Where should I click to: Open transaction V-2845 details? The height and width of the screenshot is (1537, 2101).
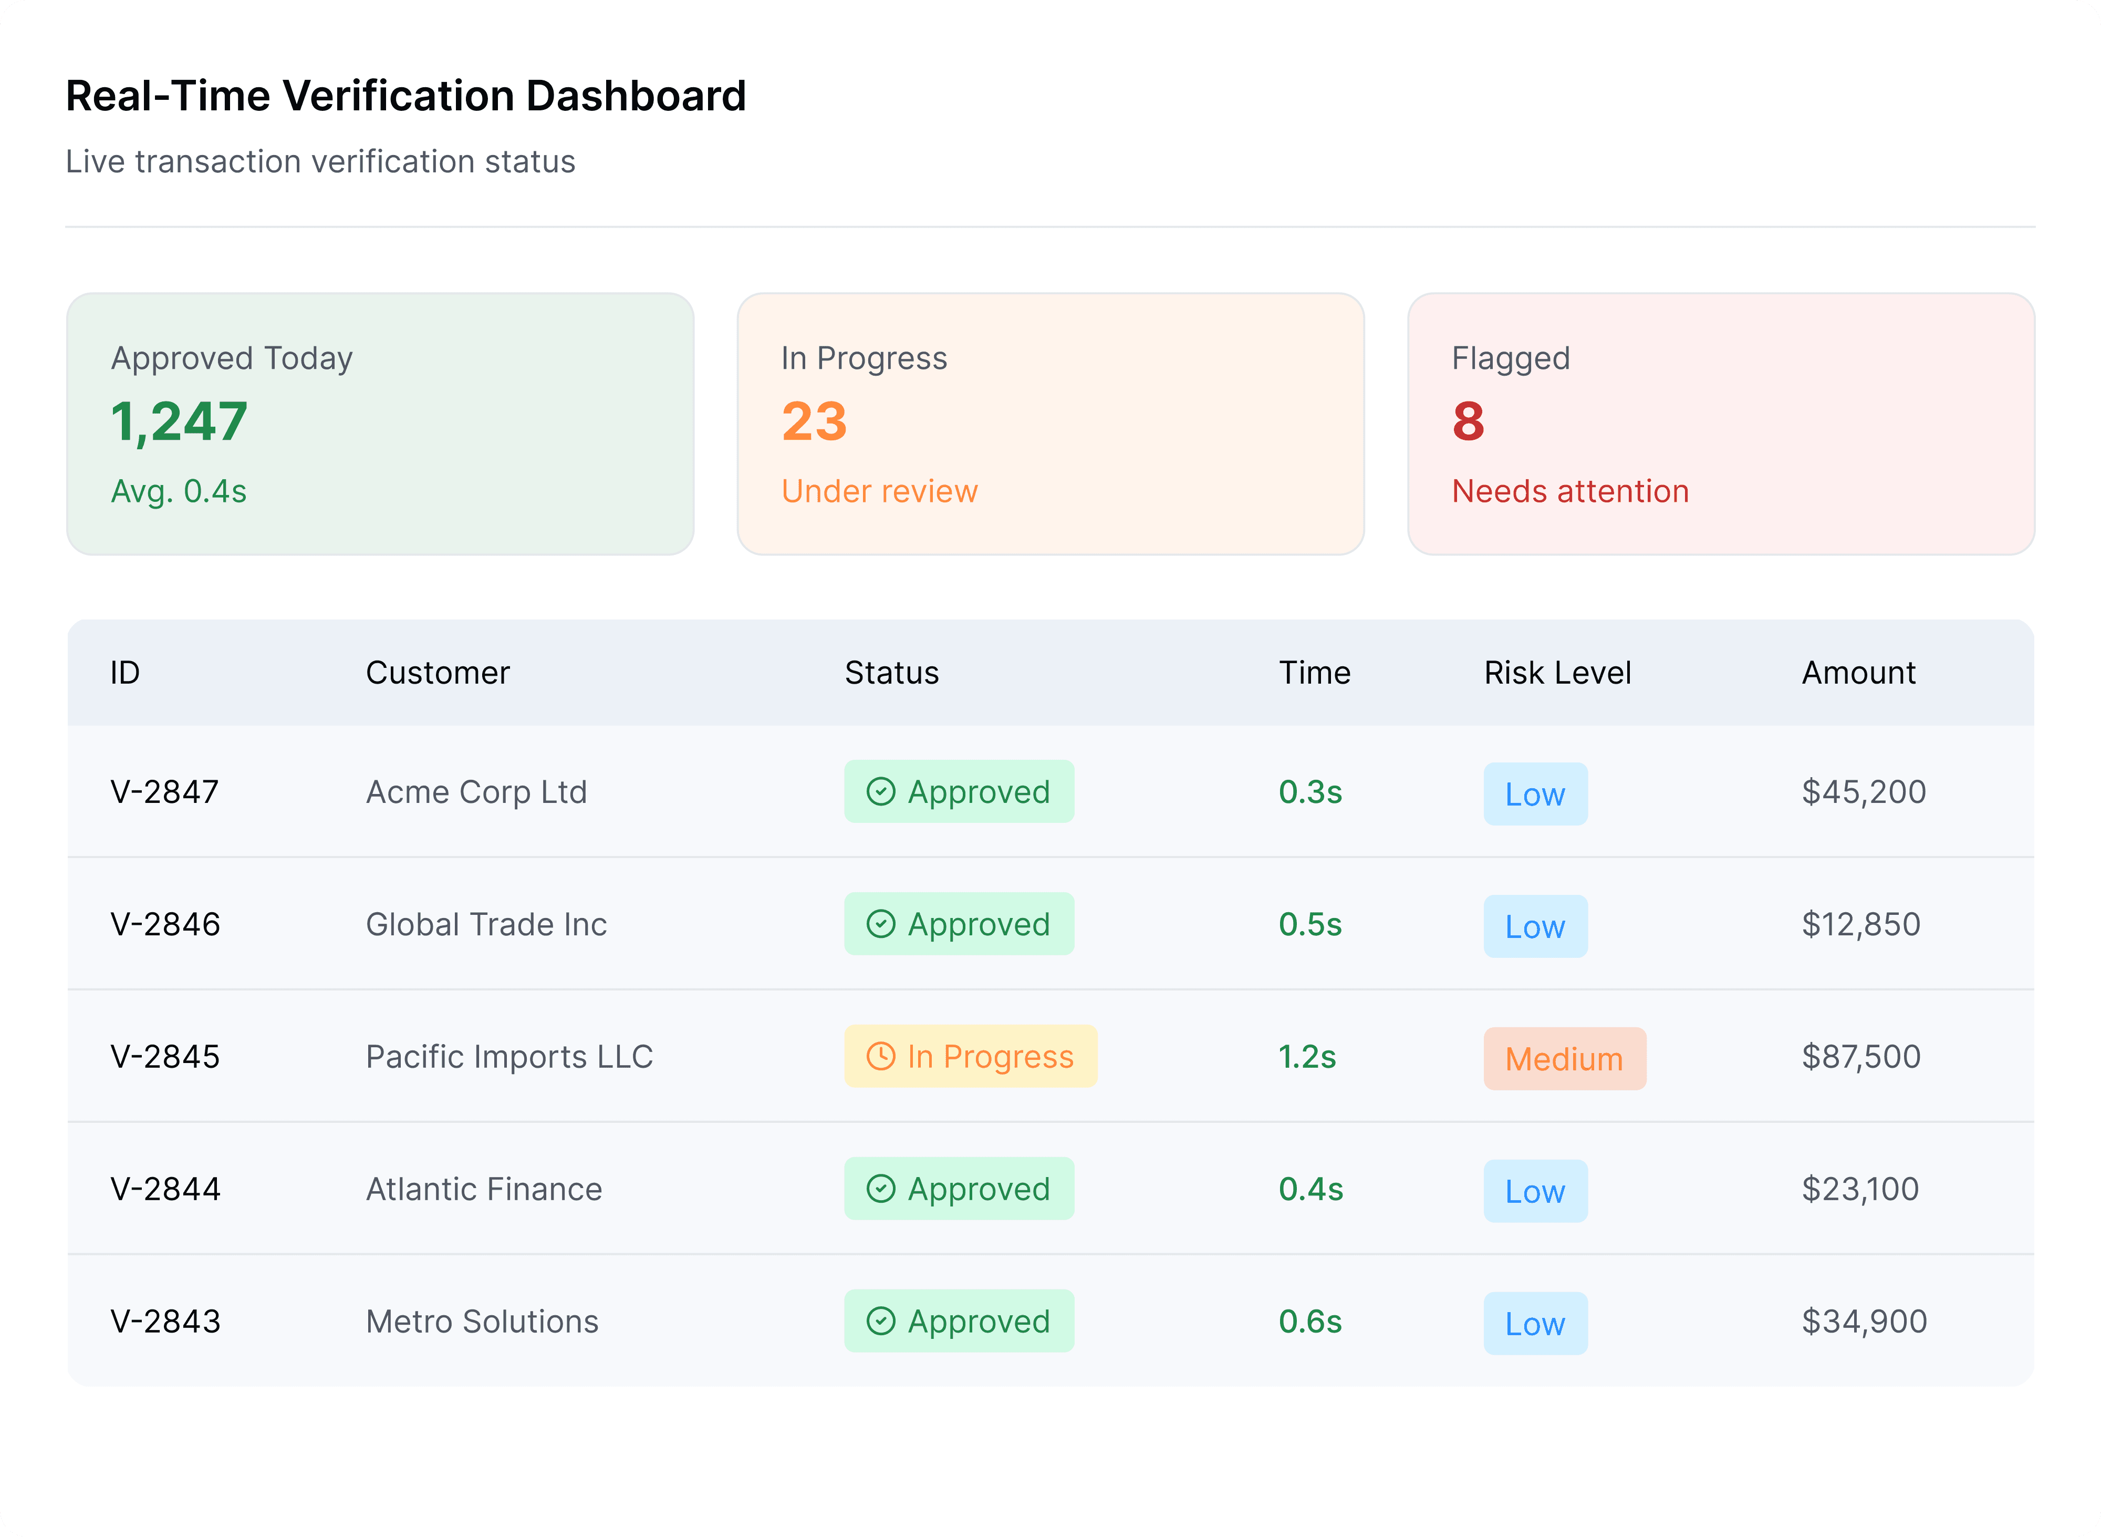click(x=164, y=1056)
